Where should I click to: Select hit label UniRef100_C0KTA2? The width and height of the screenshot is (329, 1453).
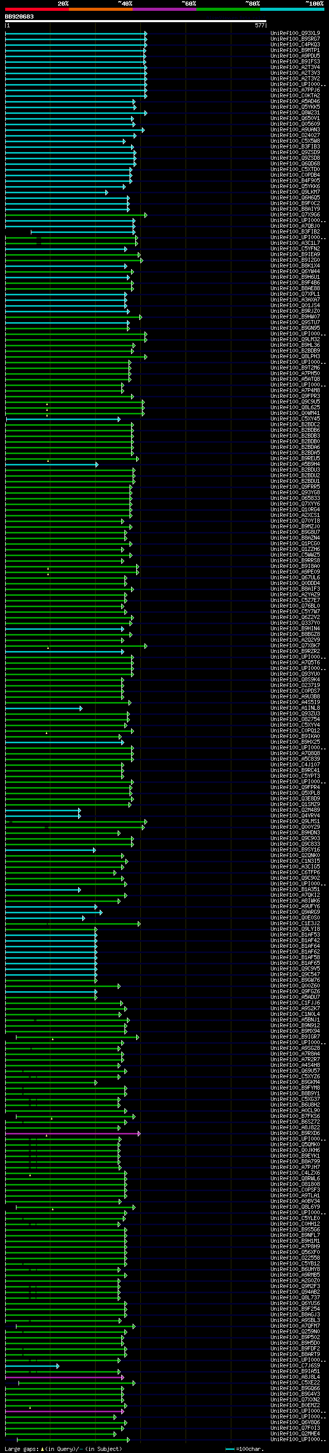click(295, 96)
